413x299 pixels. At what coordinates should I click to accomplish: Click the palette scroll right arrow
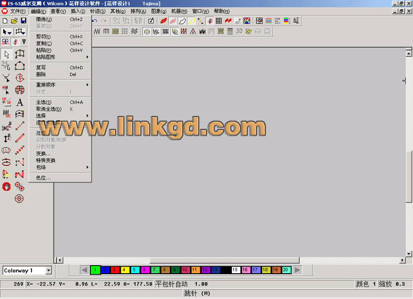tap(298, 270)
